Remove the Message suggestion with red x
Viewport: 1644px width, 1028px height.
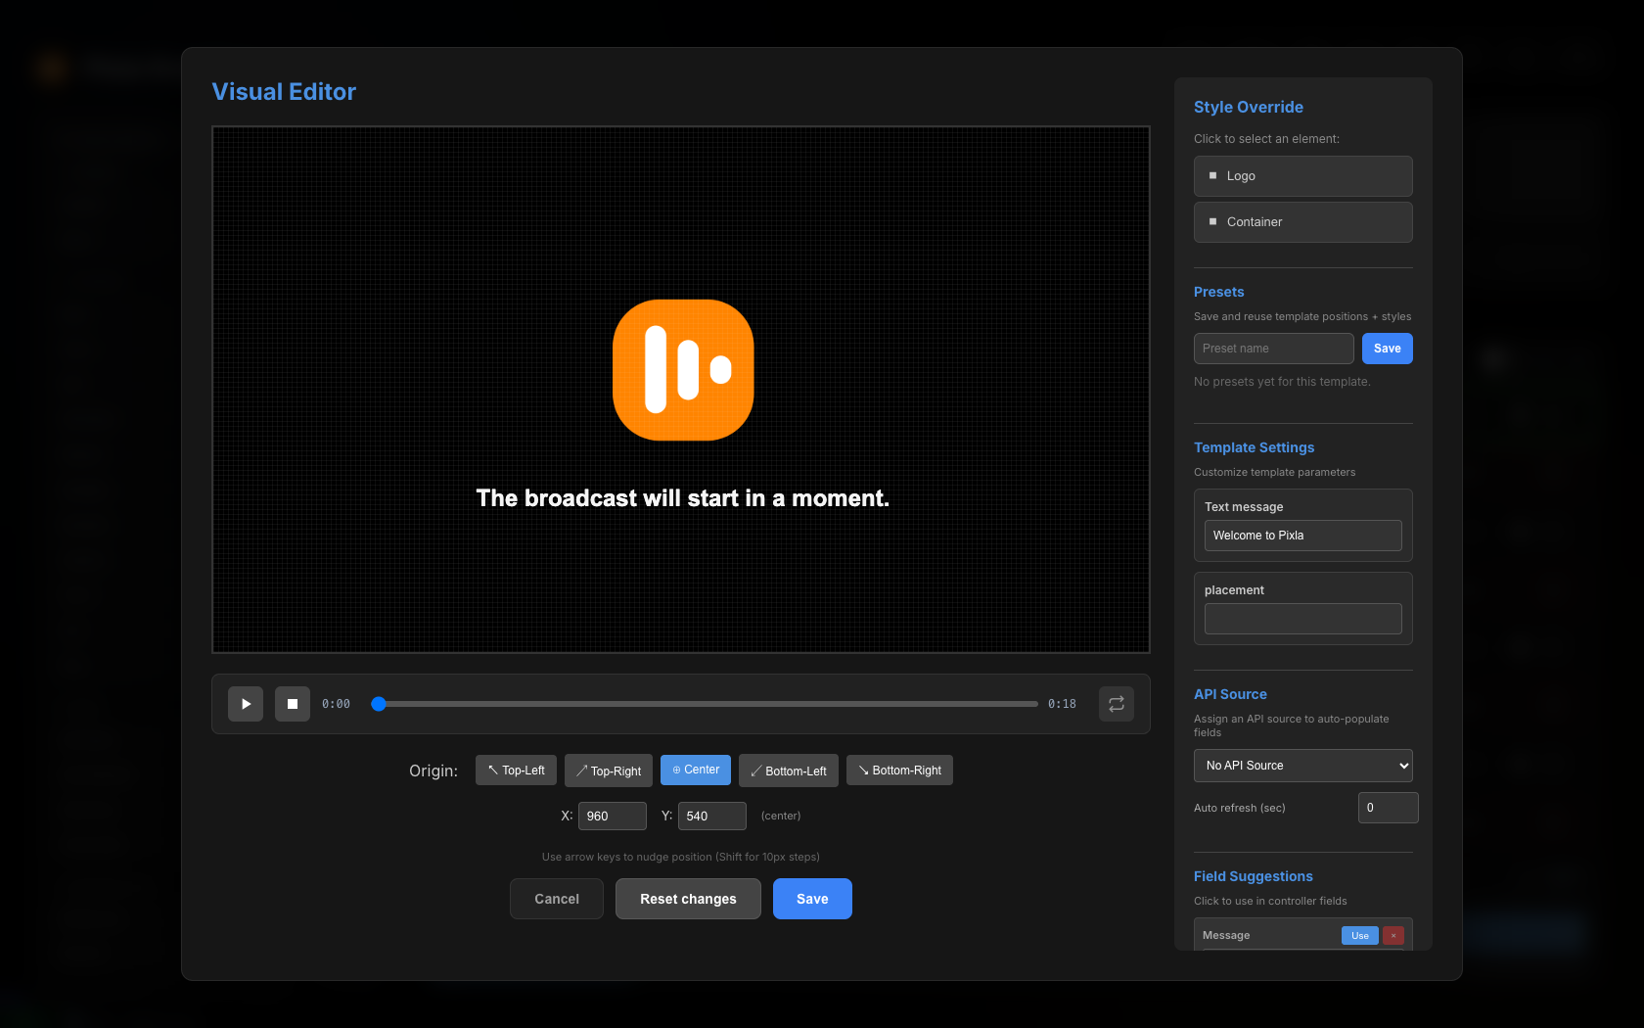1393,936
